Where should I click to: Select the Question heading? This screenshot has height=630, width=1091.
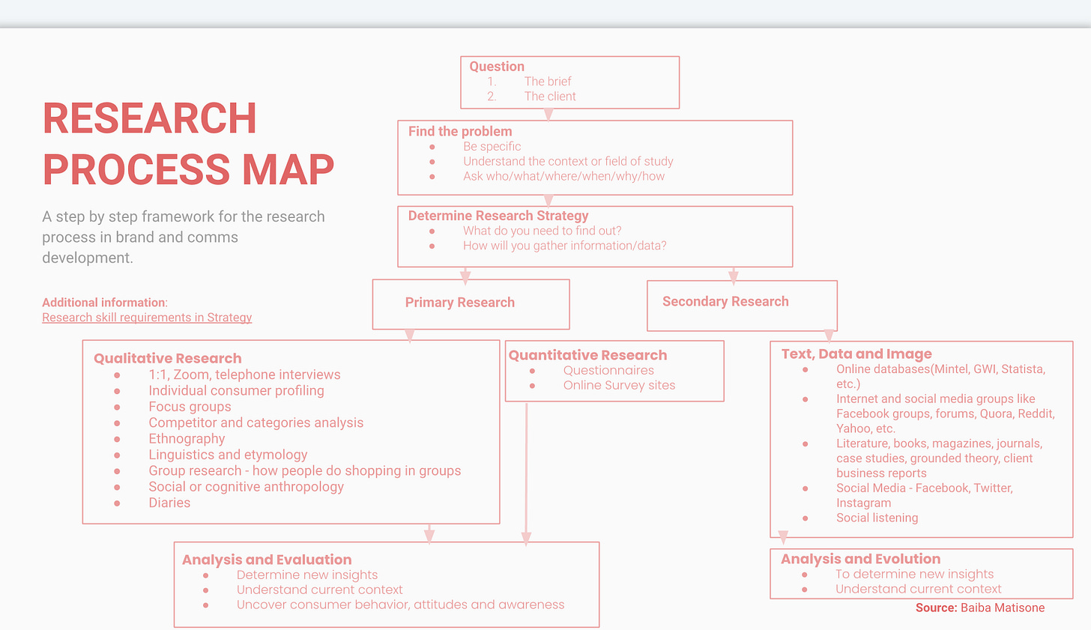click(x=497, y=66)
